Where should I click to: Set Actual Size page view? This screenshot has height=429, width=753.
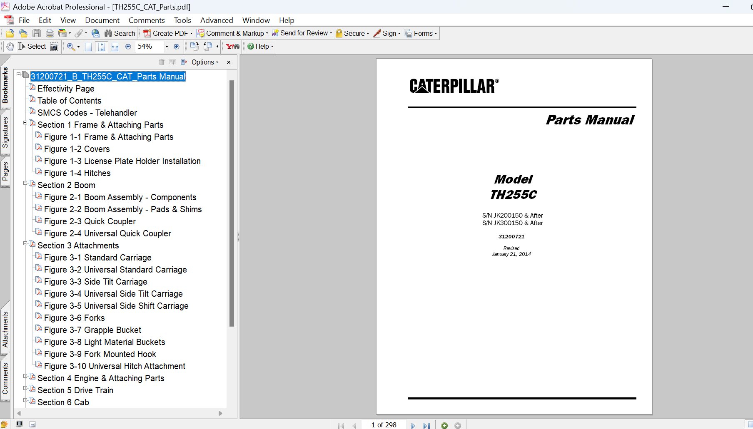pyautogui.click(x=88, y=47)
